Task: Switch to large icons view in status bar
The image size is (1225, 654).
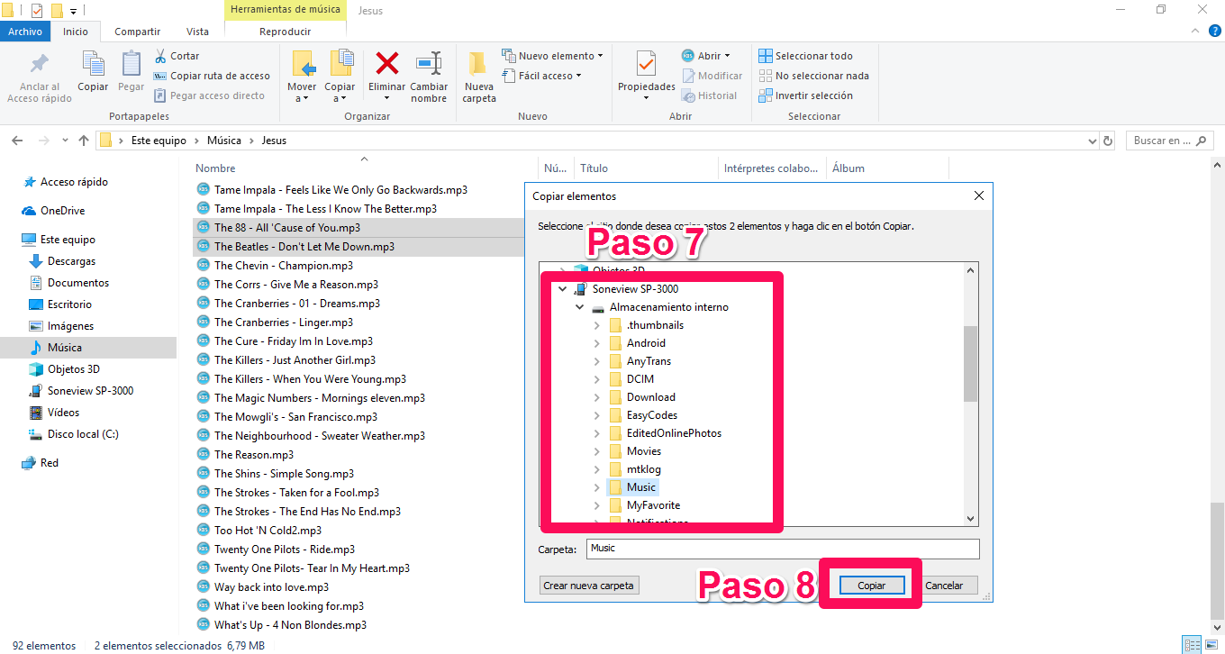Action: tap(1211, 645)
